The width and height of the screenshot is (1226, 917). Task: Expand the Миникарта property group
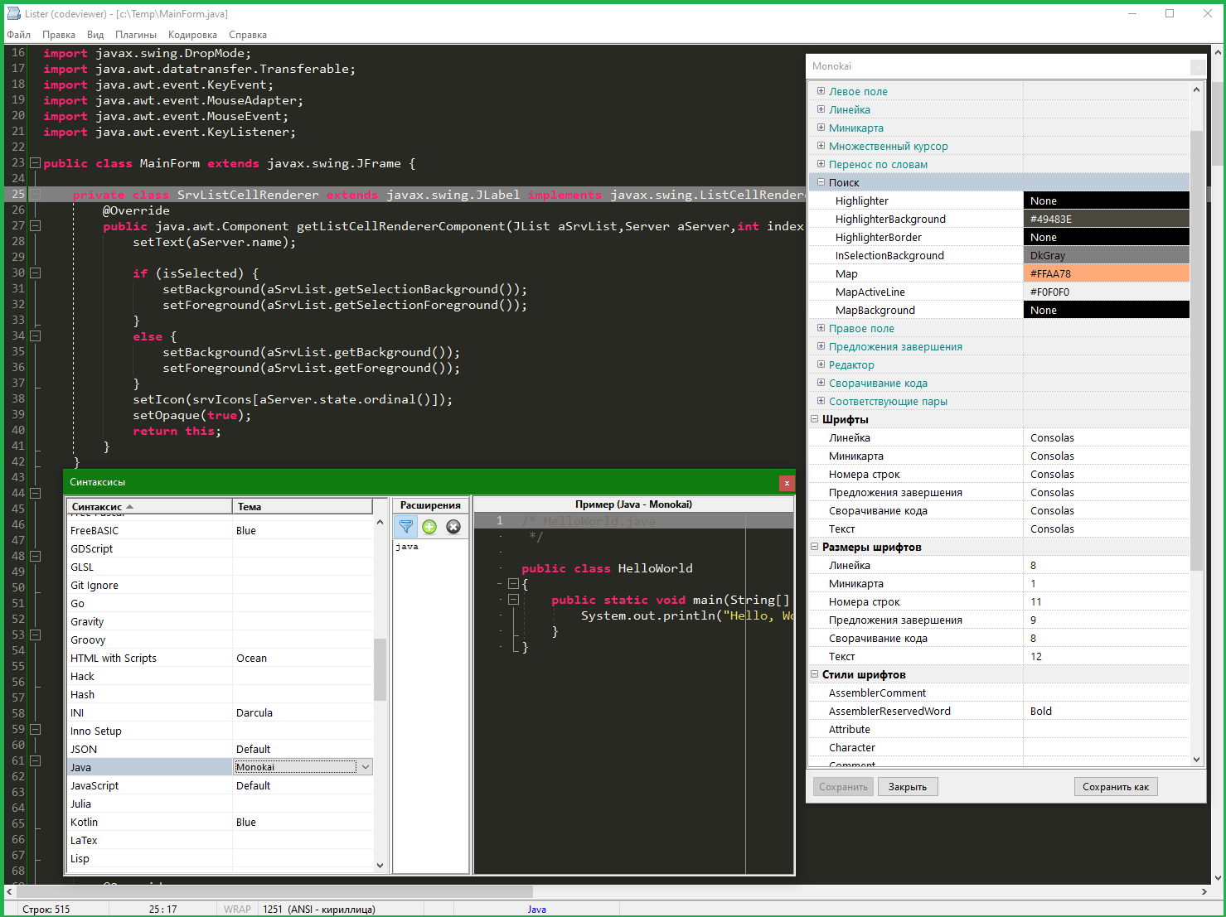tap(821, 128)
